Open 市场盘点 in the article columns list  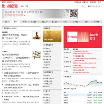pyautogui.click(x=47, y=100)
